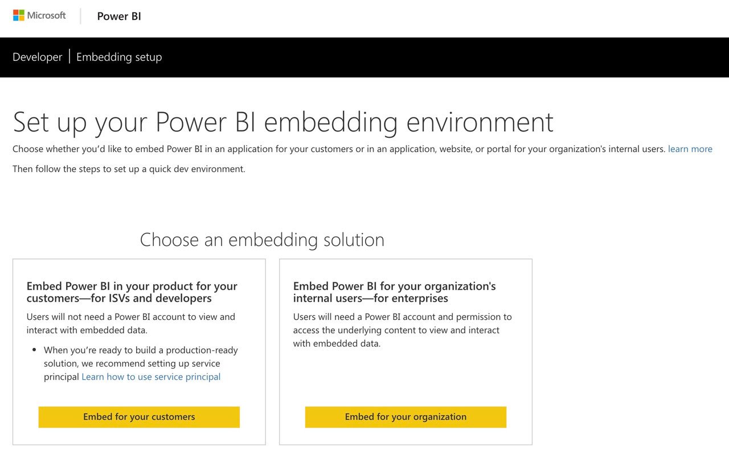Click the 'Embed for your customers' button

(139, 417)
